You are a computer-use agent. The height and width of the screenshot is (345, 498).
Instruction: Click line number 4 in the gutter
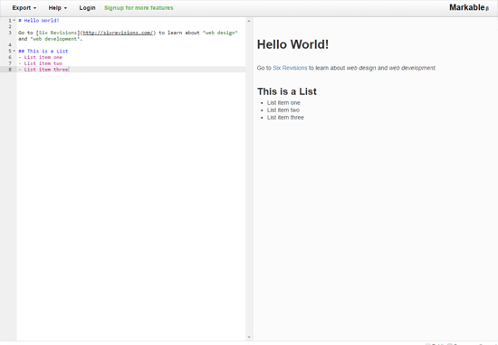10,44
